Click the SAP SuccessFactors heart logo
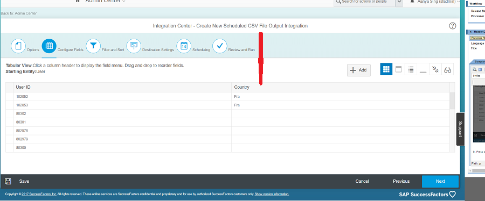Image resolution: width=485 pixels, height=201 pixels. pyautogui.click(x=453, y=194)
